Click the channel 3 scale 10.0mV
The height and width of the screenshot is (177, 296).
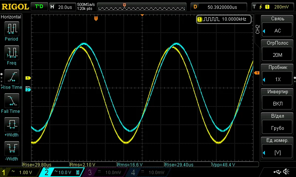point(113,173)
